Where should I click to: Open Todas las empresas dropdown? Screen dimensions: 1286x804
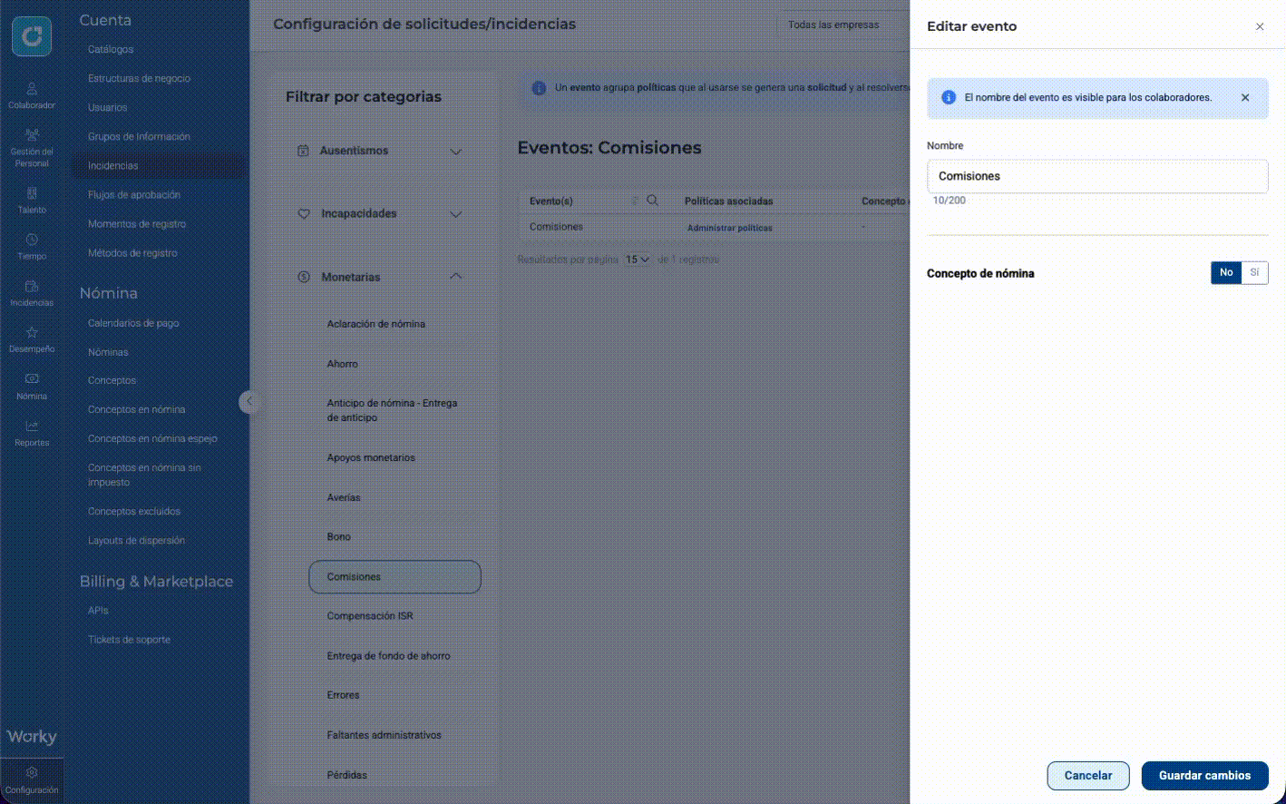(x=843, y=25)
